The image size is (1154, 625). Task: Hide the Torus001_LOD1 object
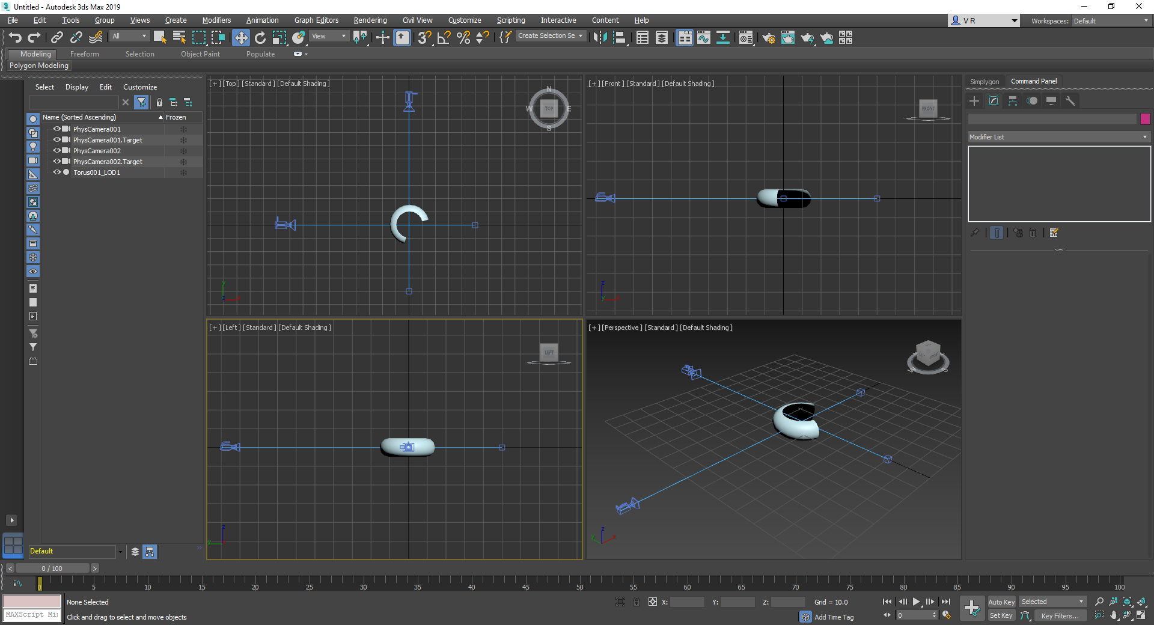coord(57,172)
